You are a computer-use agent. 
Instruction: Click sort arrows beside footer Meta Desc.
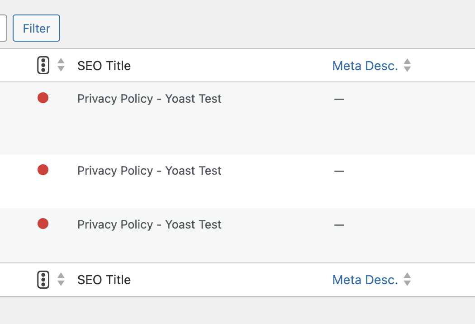(x=407, y=279)
